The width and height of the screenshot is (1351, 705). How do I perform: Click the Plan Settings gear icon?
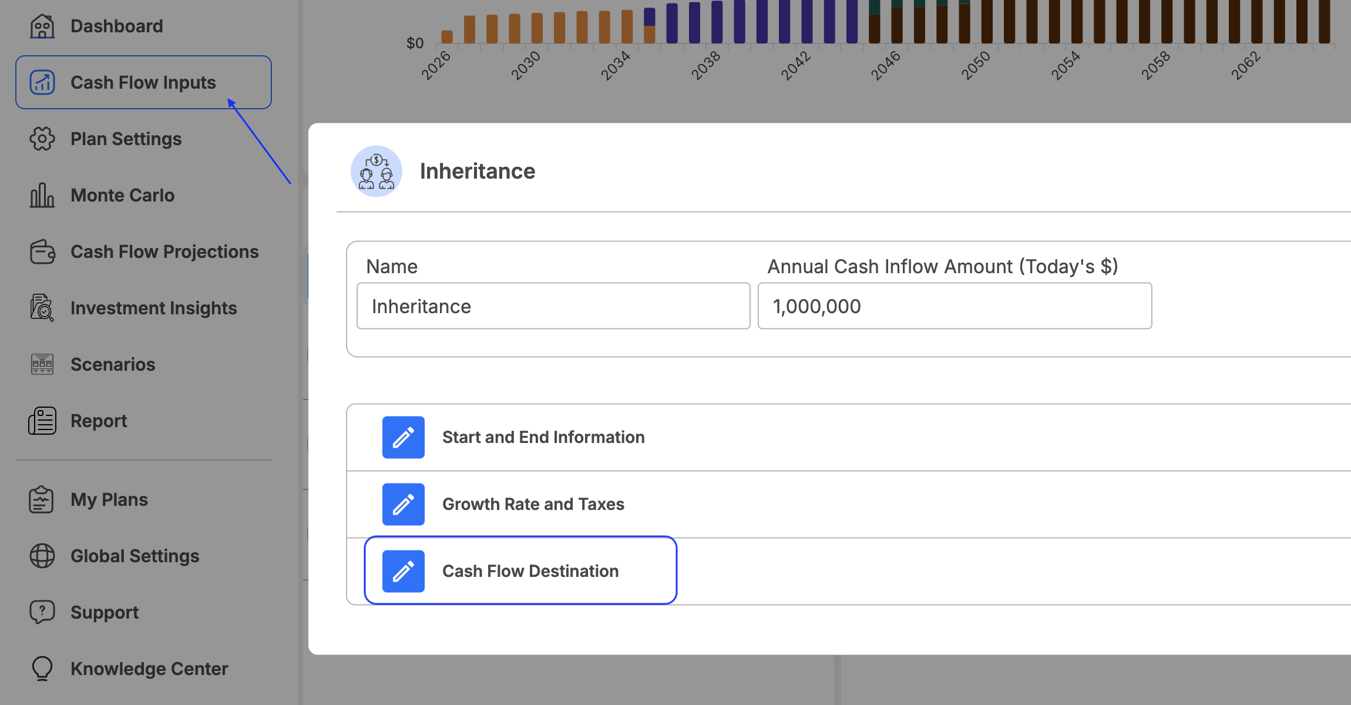coord(42,139)
